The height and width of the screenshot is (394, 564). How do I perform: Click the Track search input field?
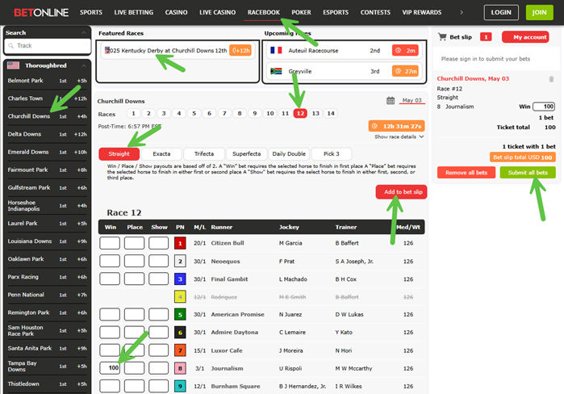click(52, 46)
